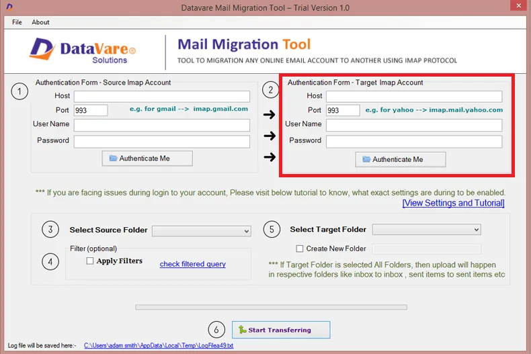Click the transfer progress bar
The image size is (531, 354).
(x=272, y=307)
